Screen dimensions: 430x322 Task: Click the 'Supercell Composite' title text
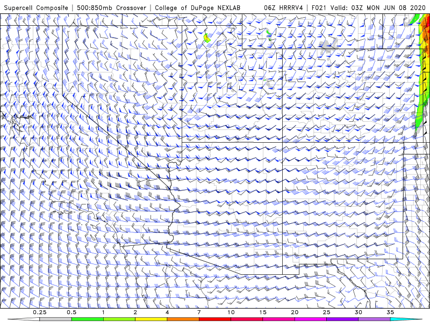click(x=36, y=8)
